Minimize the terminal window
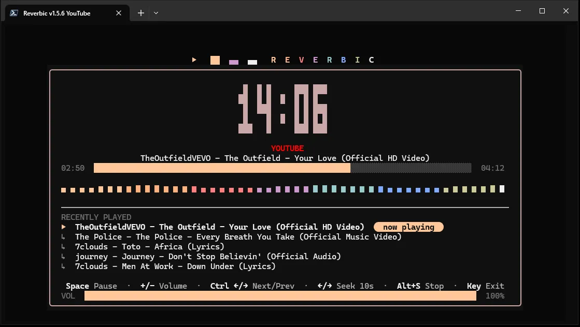This screenshot has width=580, height=327. pos(518,11)
